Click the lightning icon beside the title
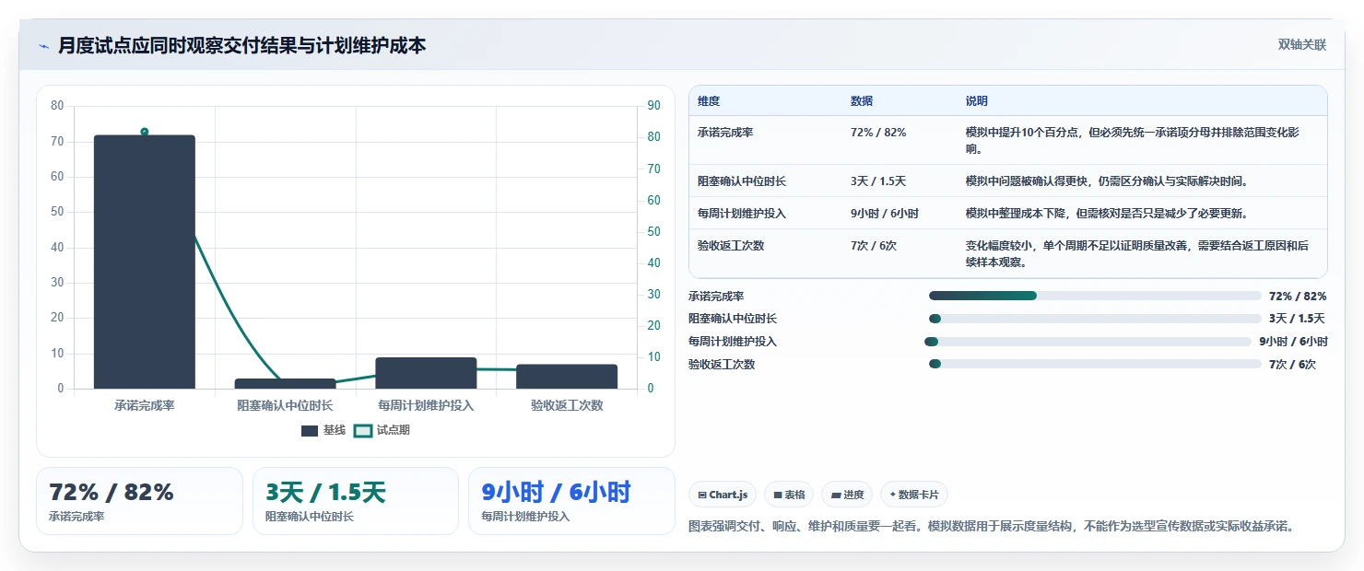Screen dimensions: 1364x571 43,46
